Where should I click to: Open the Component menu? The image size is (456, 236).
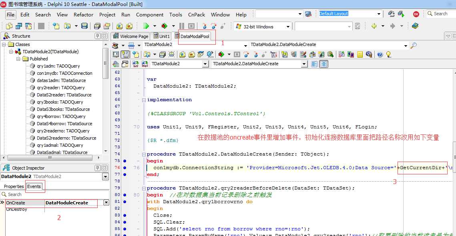(x=150, y=14)
